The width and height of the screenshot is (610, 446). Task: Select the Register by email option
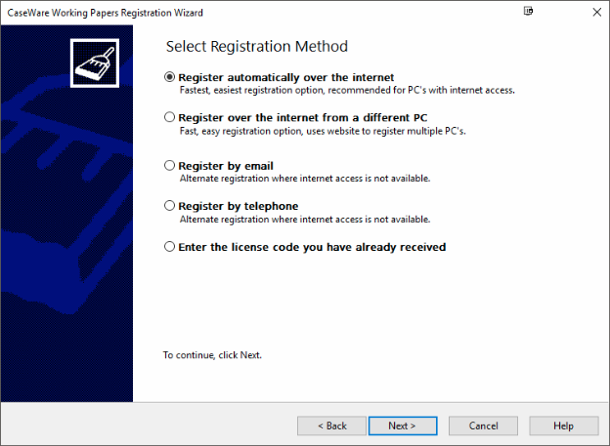click(219, 166)
